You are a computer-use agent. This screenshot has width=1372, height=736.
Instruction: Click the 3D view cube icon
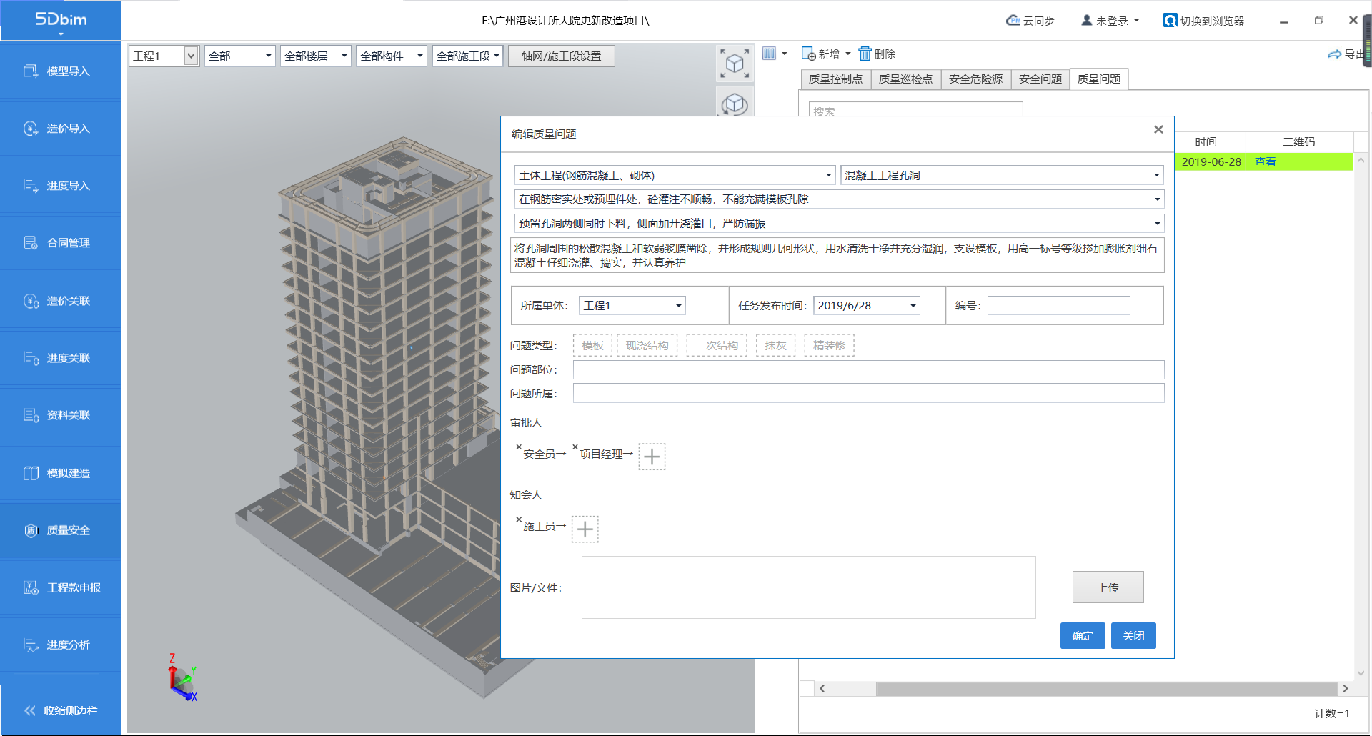(x=735, y=64)
